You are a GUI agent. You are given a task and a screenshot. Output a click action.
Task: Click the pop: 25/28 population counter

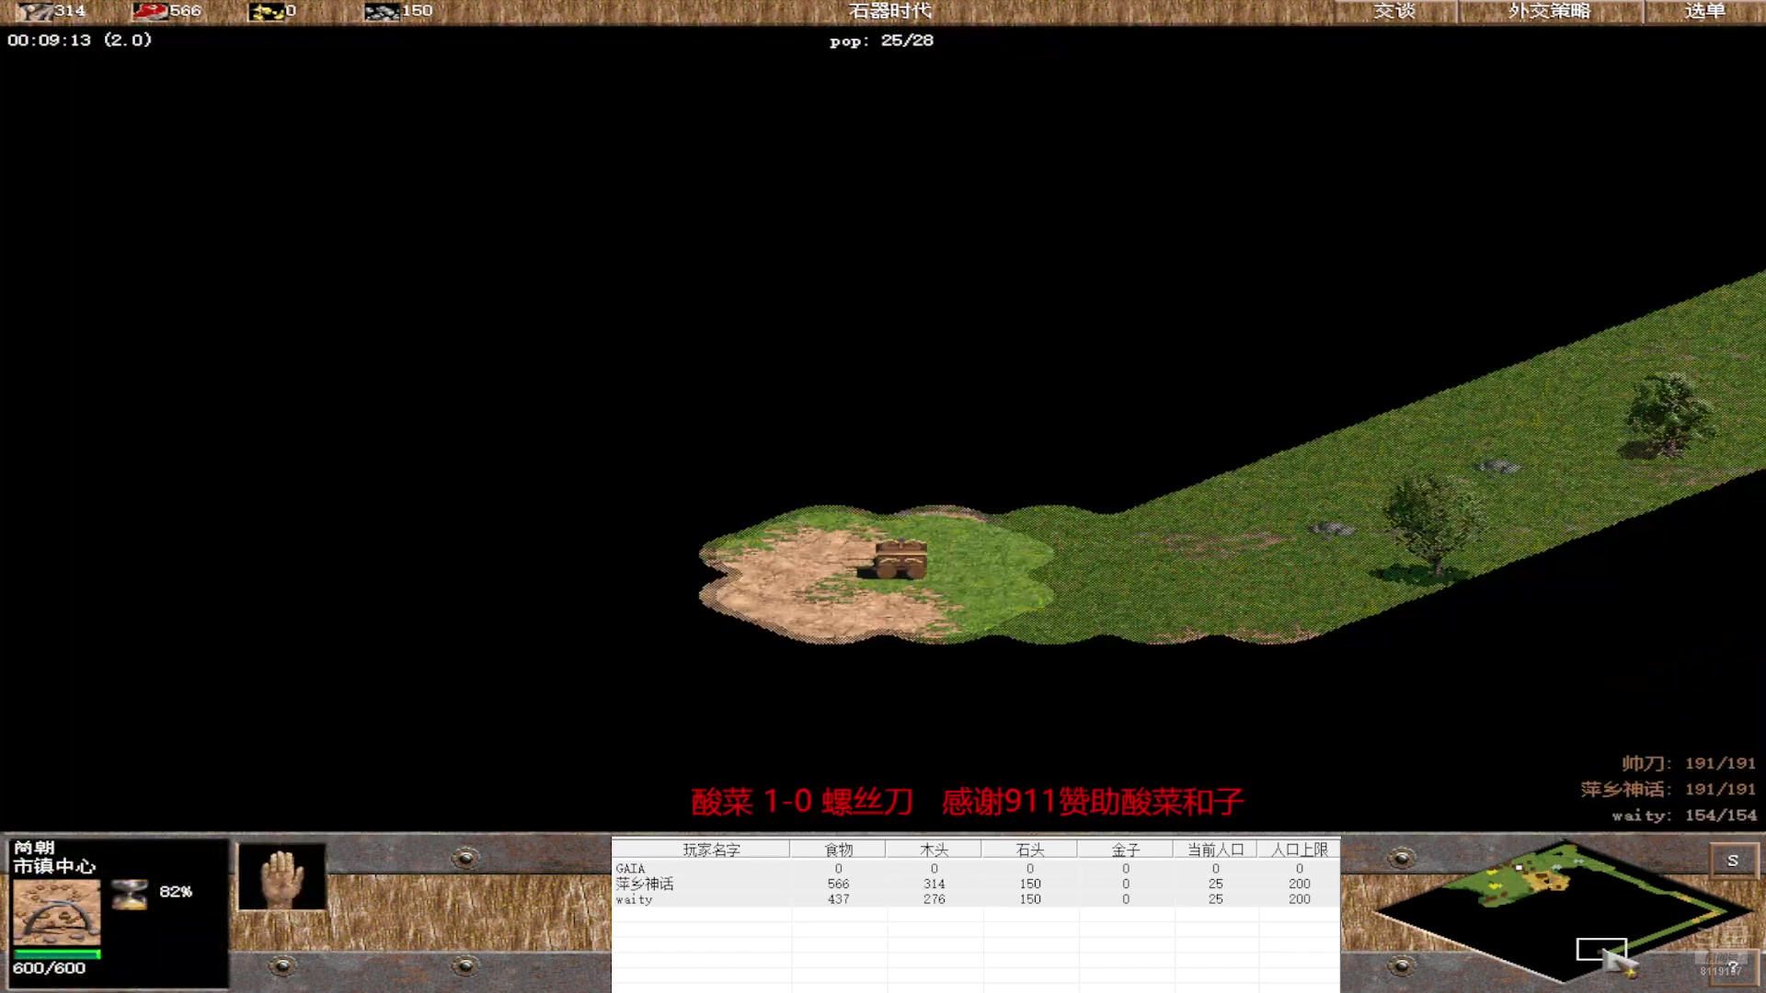click(881, 40)
